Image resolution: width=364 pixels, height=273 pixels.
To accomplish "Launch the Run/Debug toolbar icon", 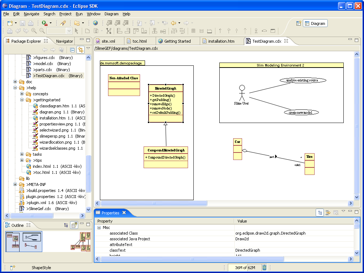I will click(44, 23).
